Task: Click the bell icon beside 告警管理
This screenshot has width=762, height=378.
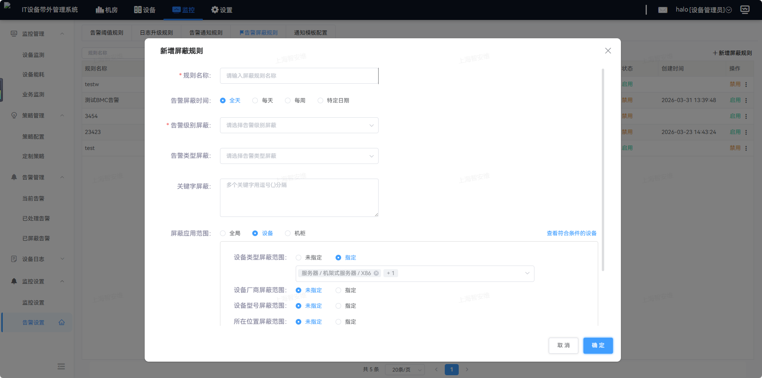Action: click(x=14, y=177)
